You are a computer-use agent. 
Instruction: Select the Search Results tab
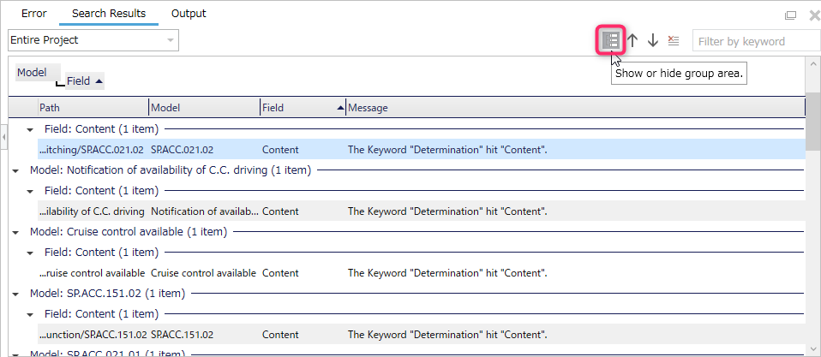[x=109, y=14]
